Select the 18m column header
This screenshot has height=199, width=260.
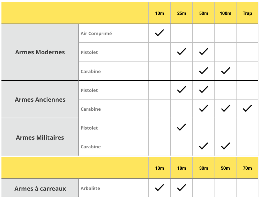coord(182,168)
